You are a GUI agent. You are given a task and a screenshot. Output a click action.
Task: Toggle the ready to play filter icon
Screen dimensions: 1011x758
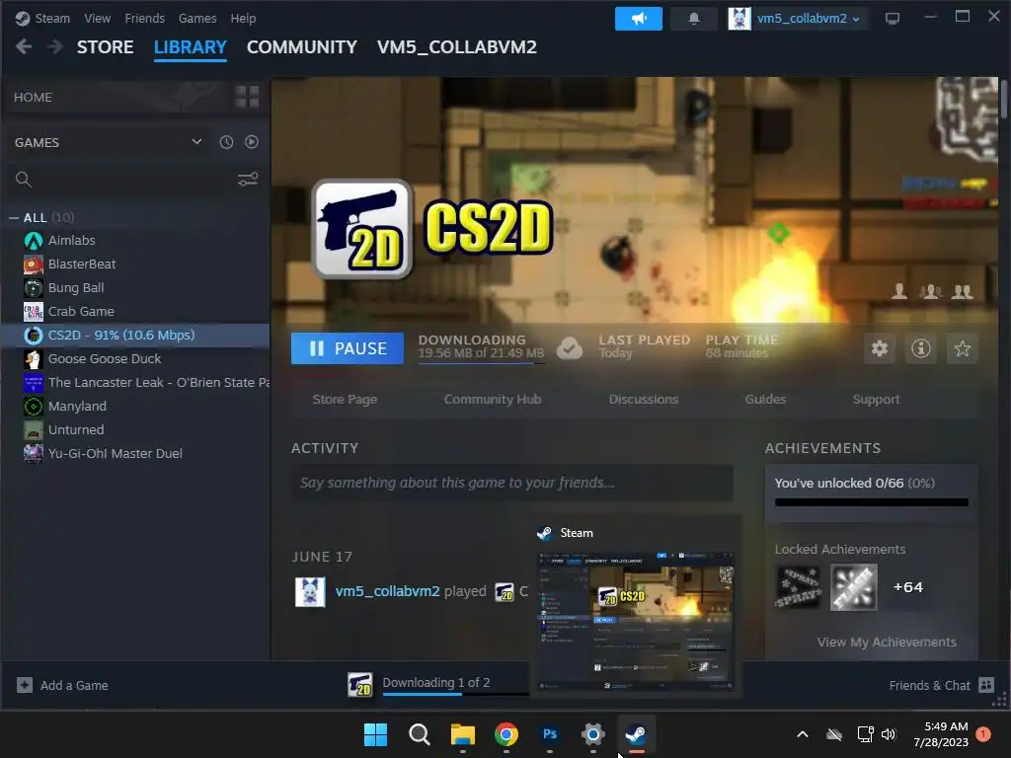click(252, 142)
